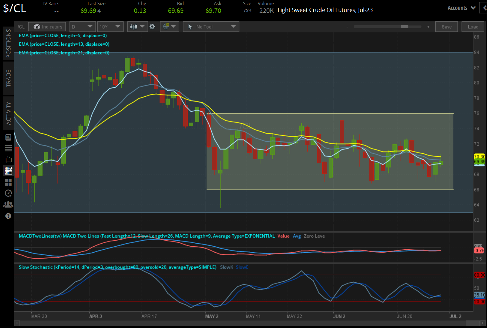Click the history clock icon in sidebar

8,193
